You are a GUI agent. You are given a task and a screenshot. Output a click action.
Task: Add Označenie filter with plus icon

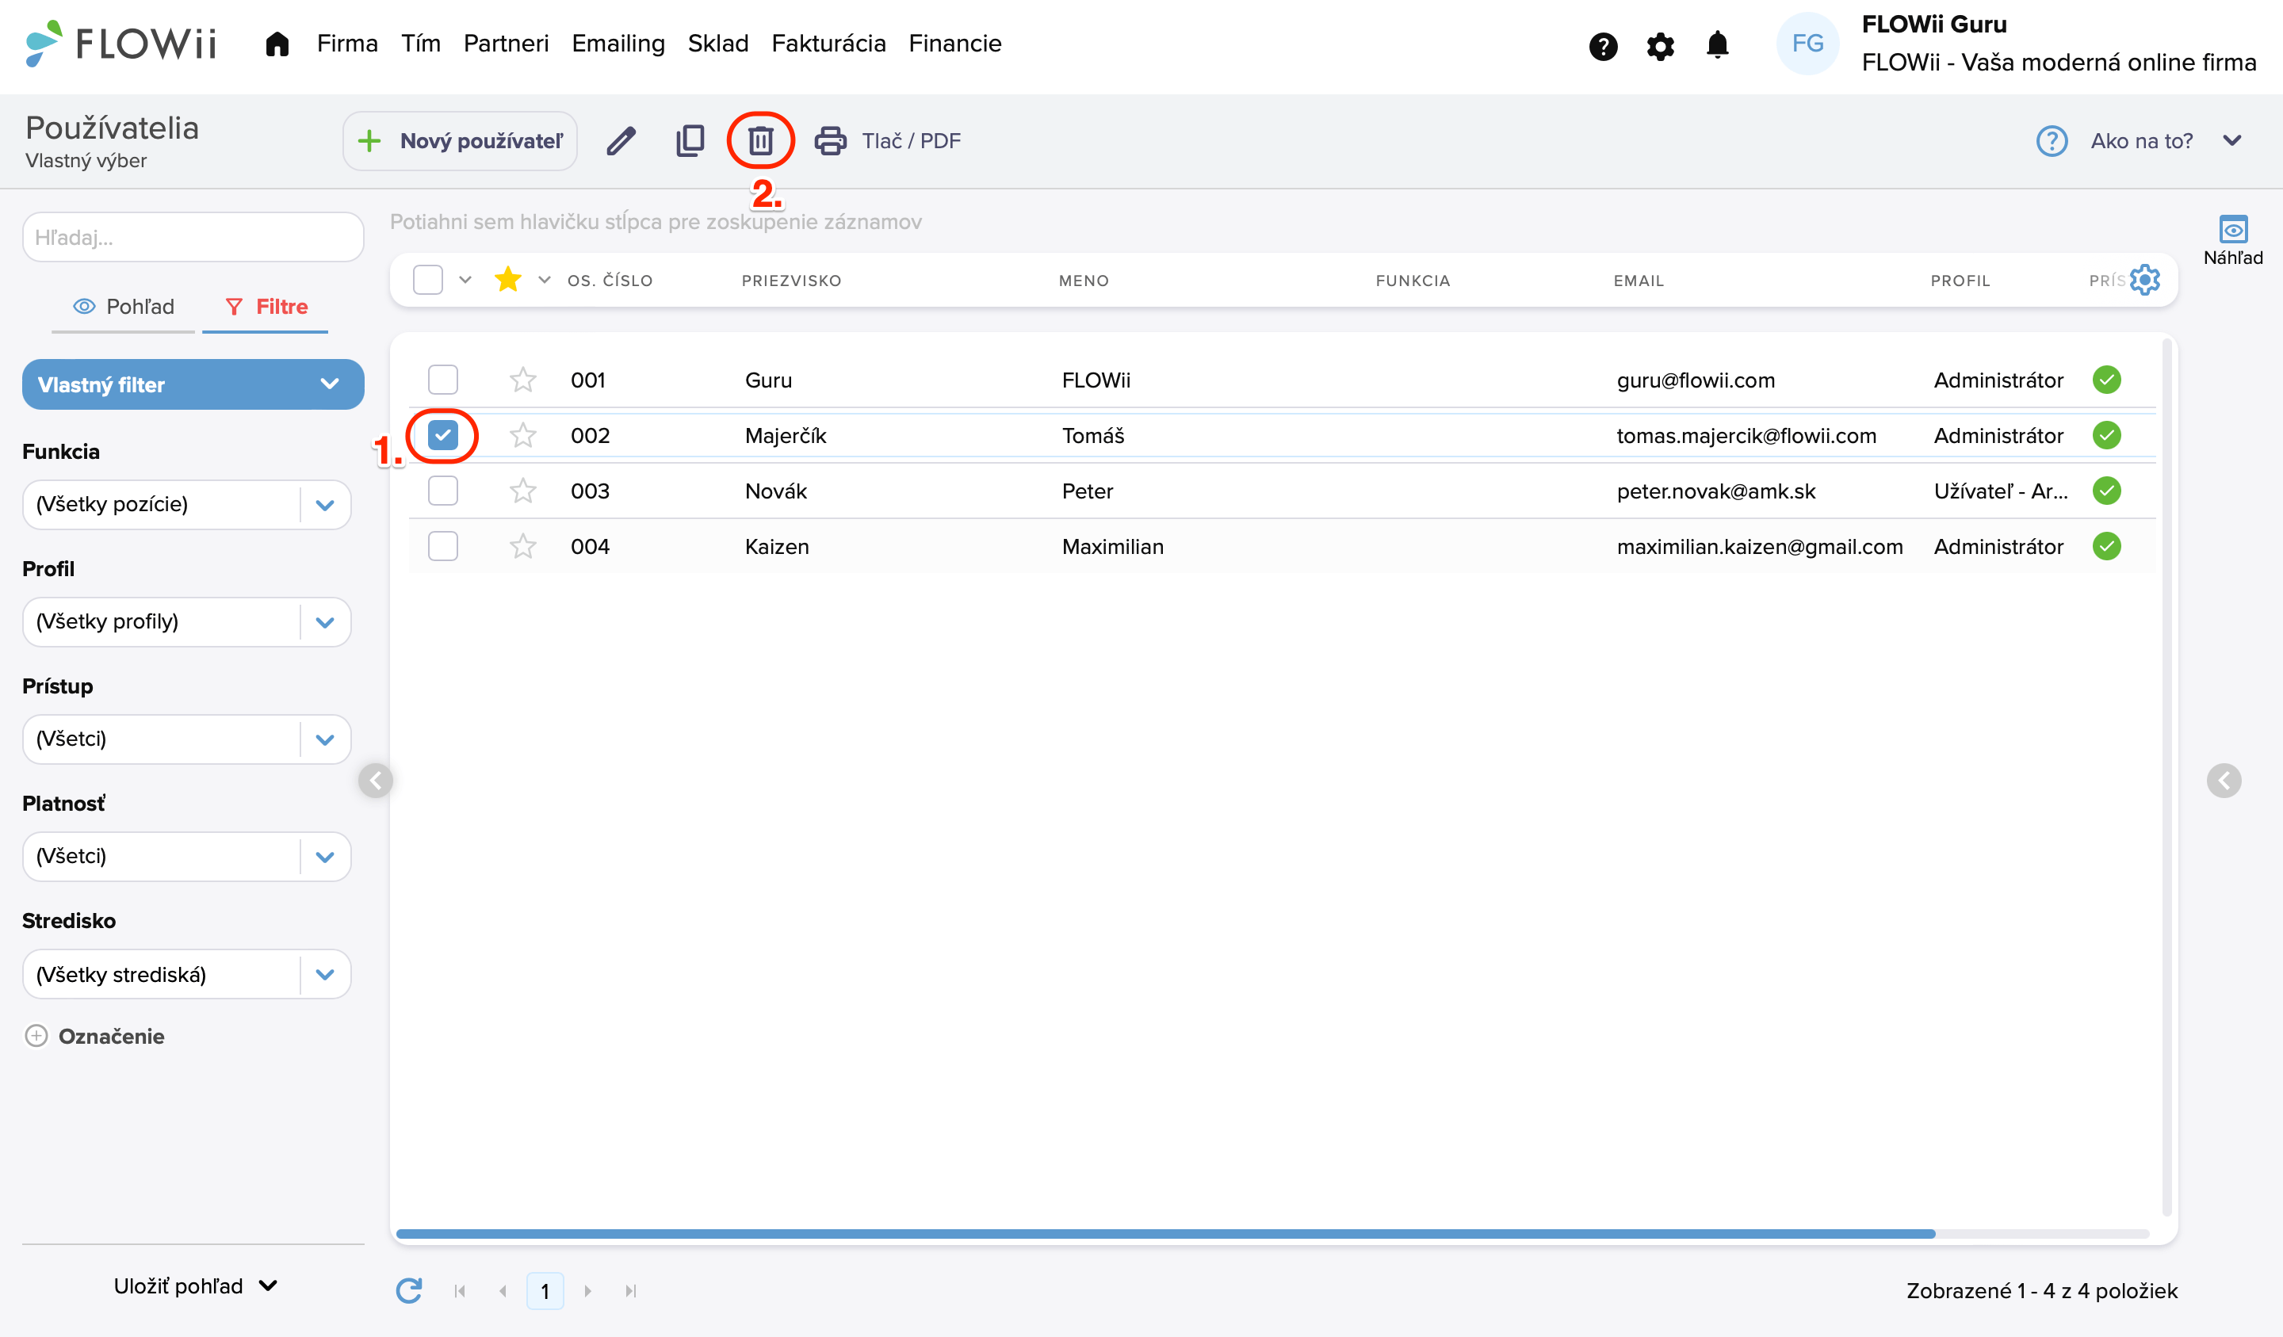click(36, 1035)
